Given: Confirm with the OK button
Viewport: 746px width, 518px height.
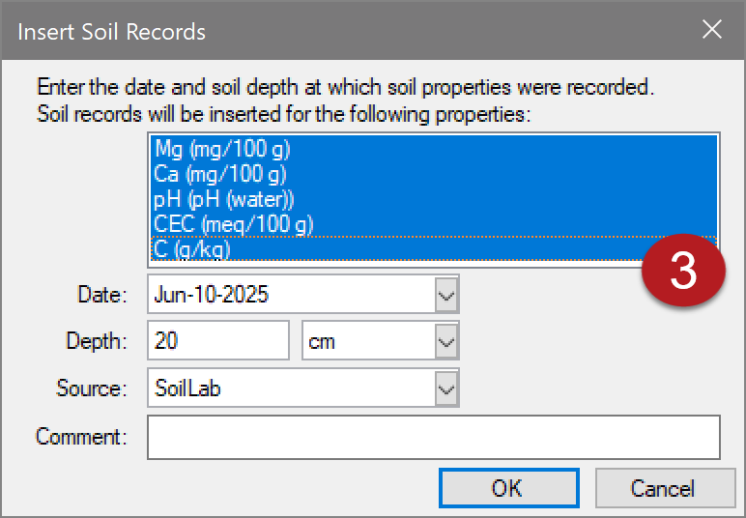Looking at the screenshot, I should pyautogui.click(x=508, y=488).
